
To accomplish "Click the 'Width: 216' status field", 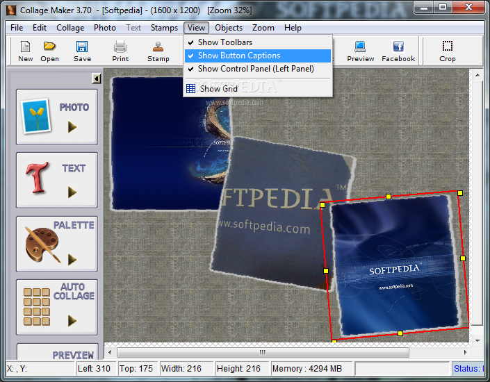I will [186, 369].
